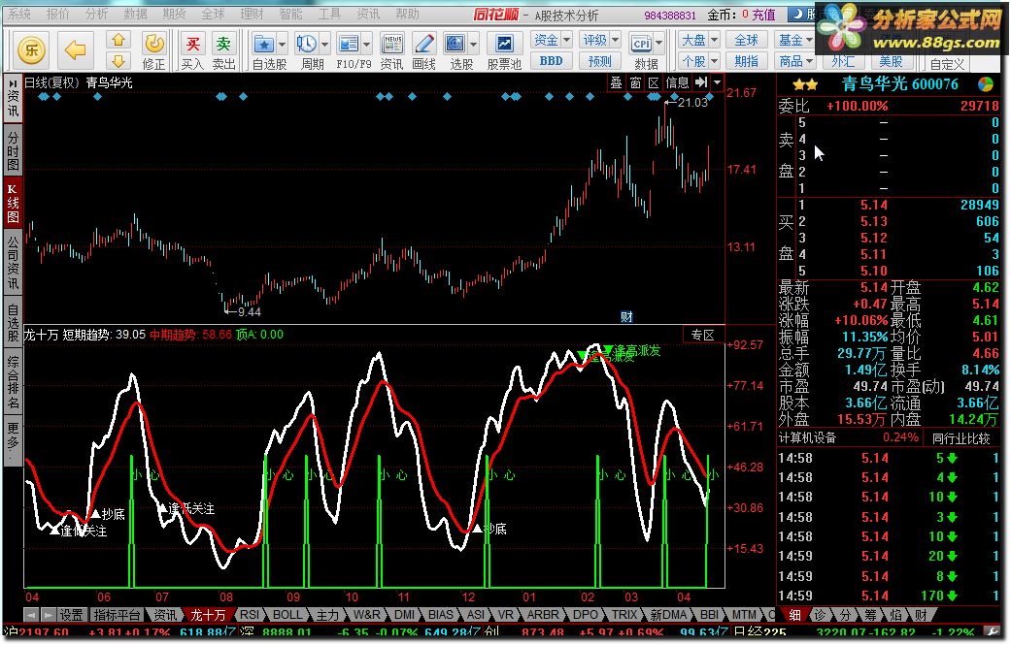1011x645 pixels.
Task: Expand the F10/F9 dropdown arrow
Action: click(366, 45)
